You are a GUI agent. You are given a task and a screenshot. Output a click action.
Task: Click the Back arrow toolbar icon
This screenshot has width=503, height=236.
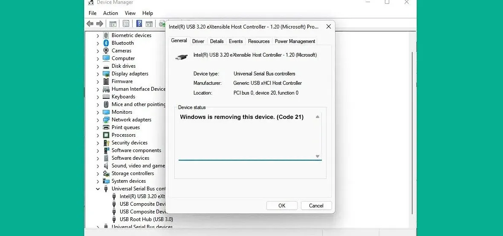[90, 24]
